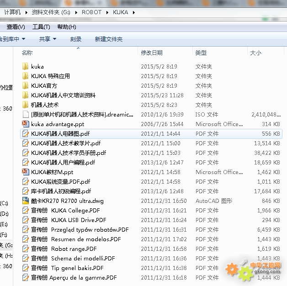
Task: Click the 机器人技术 folder icon
Action: coord(26,105)
